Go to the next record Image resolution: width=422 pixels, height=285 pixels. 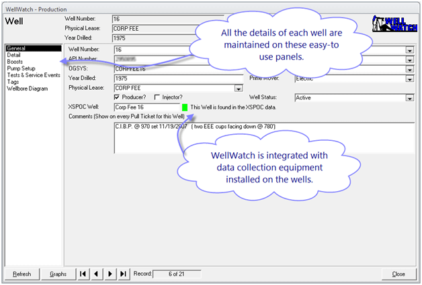[x=110, y=274]
